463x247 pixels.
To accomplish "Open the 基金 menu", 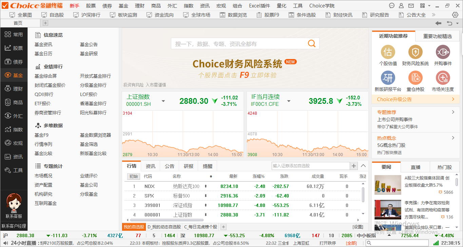I will pos(123,6).
